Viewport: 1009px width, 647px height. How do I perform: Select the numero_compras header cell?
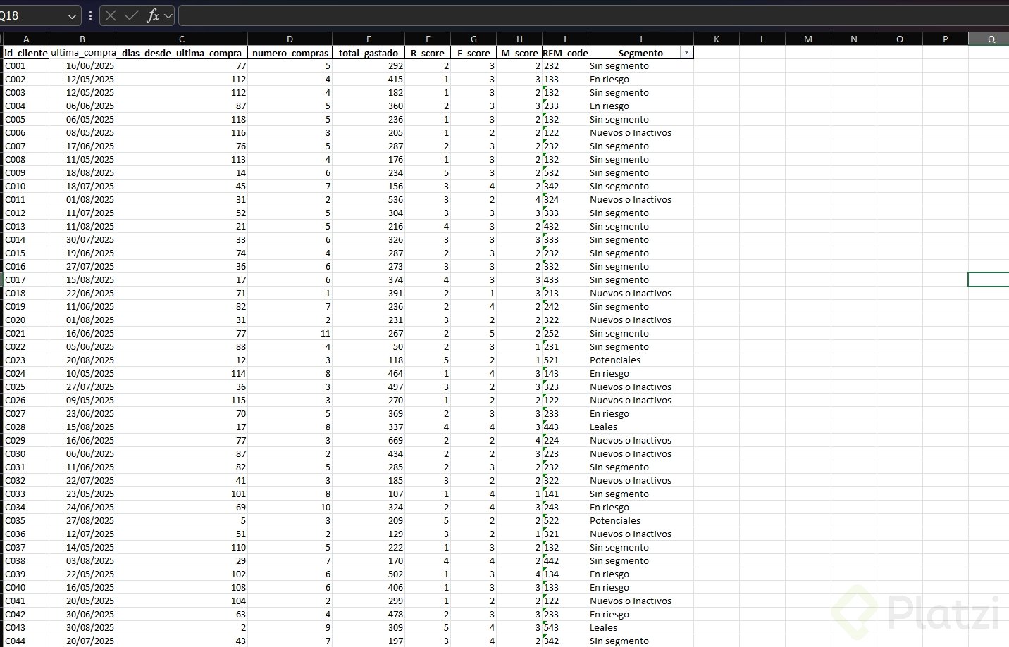[290, 53]
